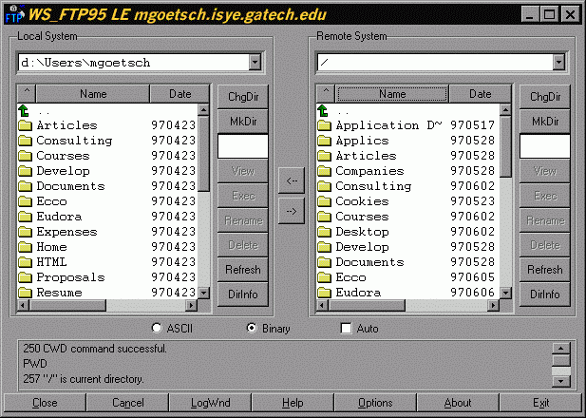Viewport: 586px width, 418px height.
Task: Click the remote file mask input field
Action: [x=544, y=145]
